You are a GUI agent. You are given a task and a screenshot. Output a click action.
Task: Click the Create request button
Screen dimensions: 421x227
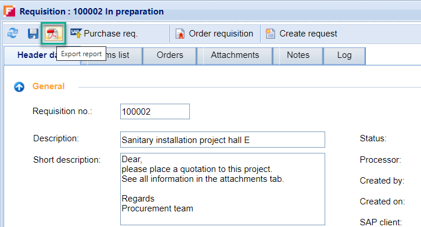tap(302, 34)
